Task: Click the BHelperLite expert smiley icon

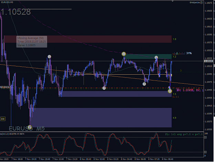Action: 202,2
